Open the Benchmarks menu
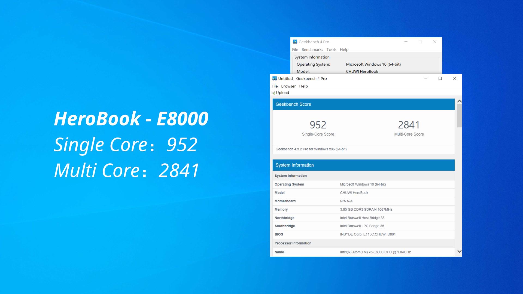This screenshot has width=523, height=294. (x=312, y=50)
